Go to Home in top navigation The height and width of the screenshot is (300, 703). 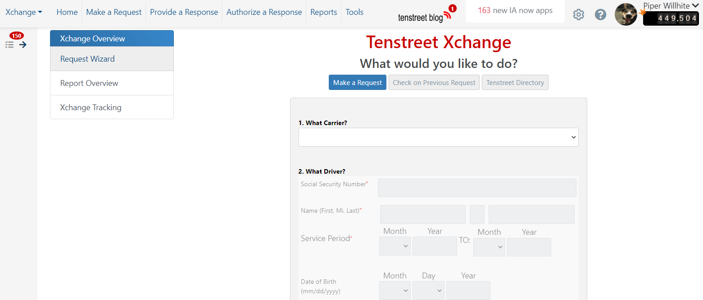pyautogui.click(x=67, y=12)
